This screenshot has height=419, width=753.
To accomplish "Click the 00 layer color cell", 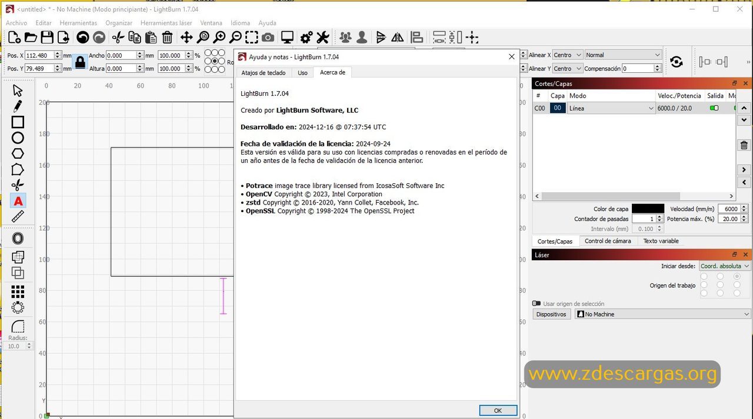I will [x=558, y=108].
